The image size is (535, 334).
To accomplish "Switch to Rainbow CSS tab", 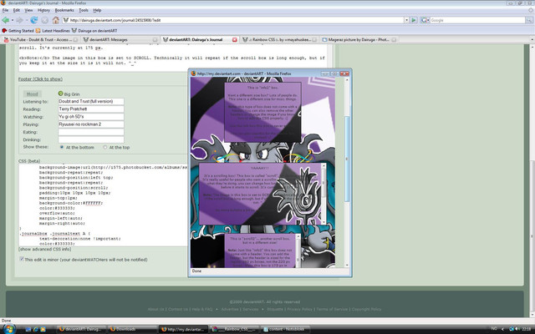I will click(279, 40).
